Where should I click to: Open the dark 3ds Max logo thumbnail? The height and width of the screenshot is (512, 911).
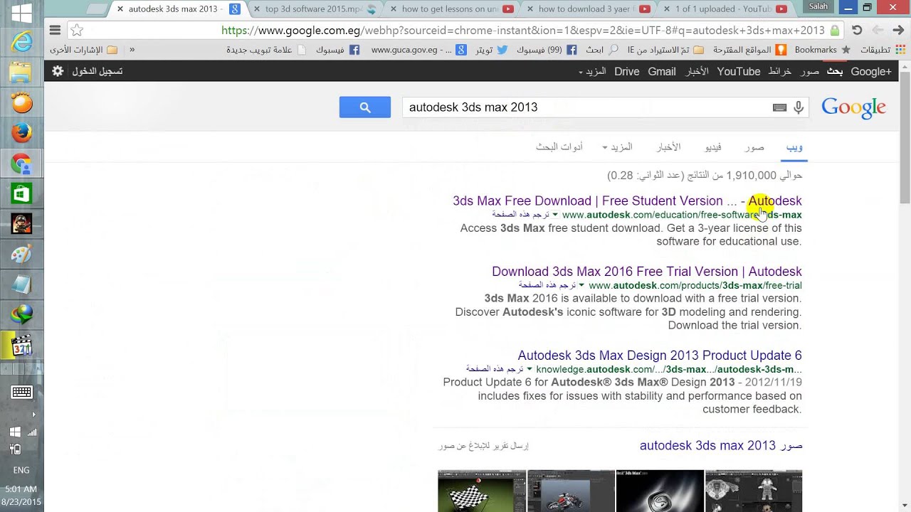click(x=660, y=491)
